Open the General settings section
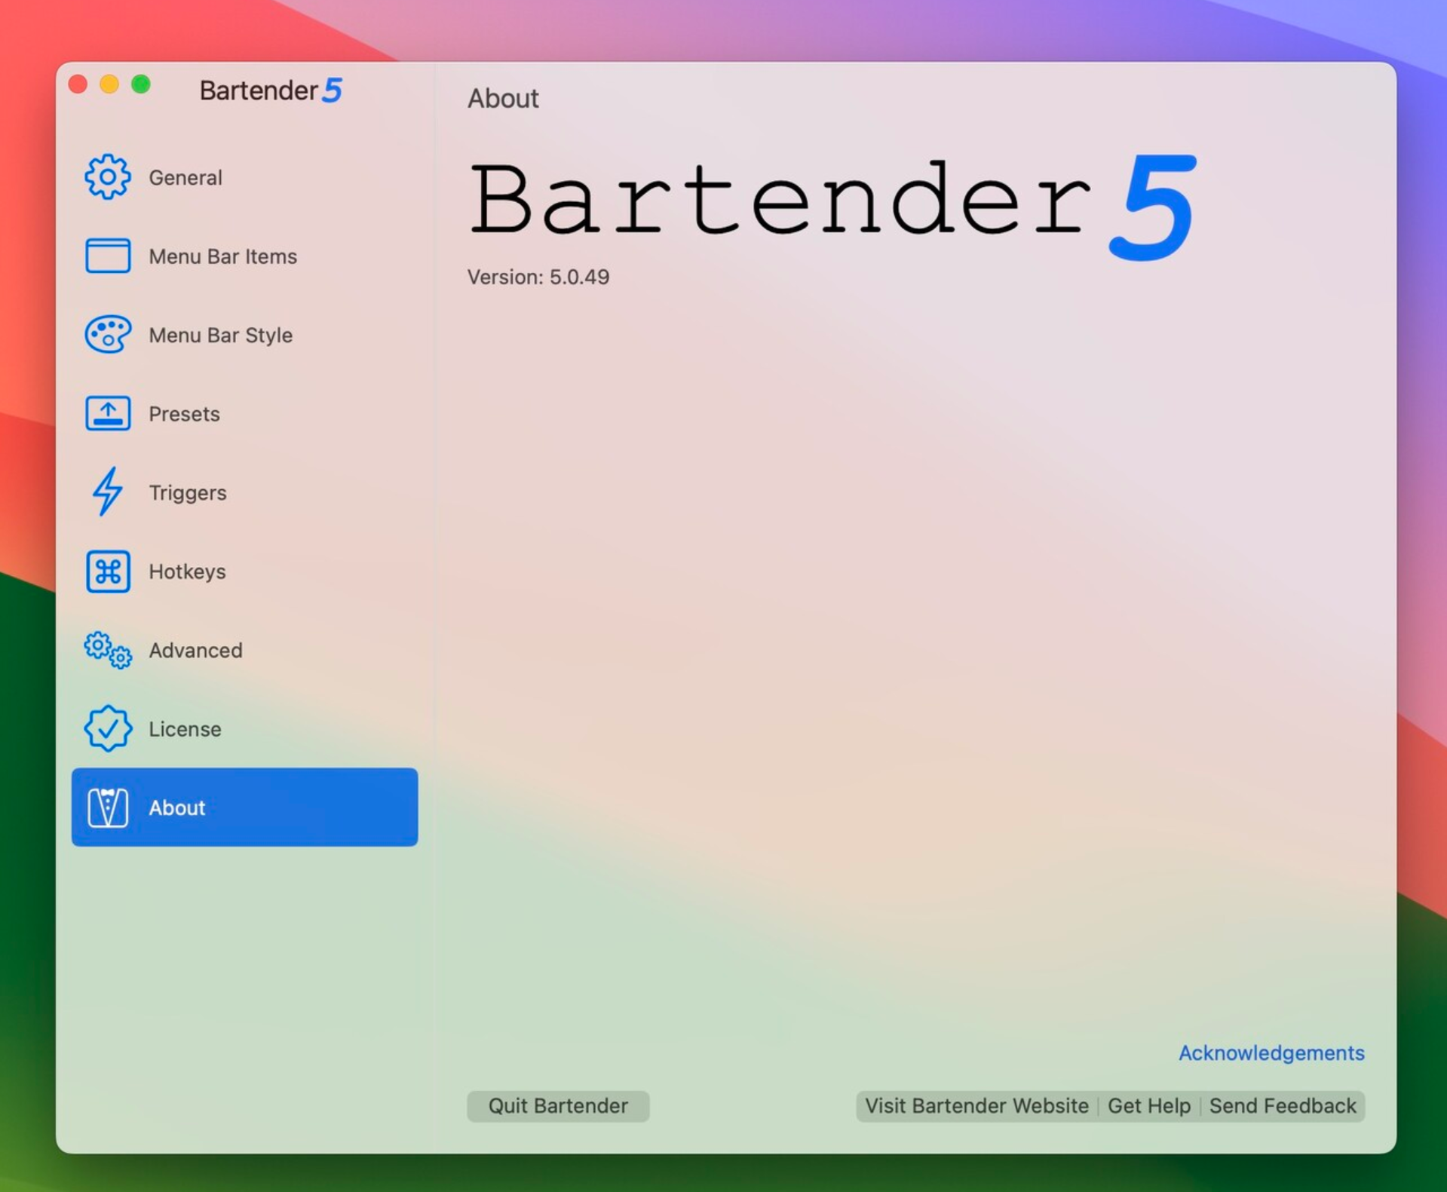The height and width of the screenshot is (1192, 1447). click(x=185, y=178)
